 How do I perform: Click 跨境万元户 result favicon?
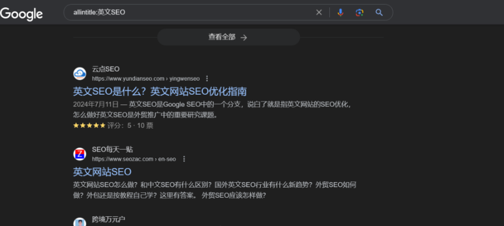(79, 222)
